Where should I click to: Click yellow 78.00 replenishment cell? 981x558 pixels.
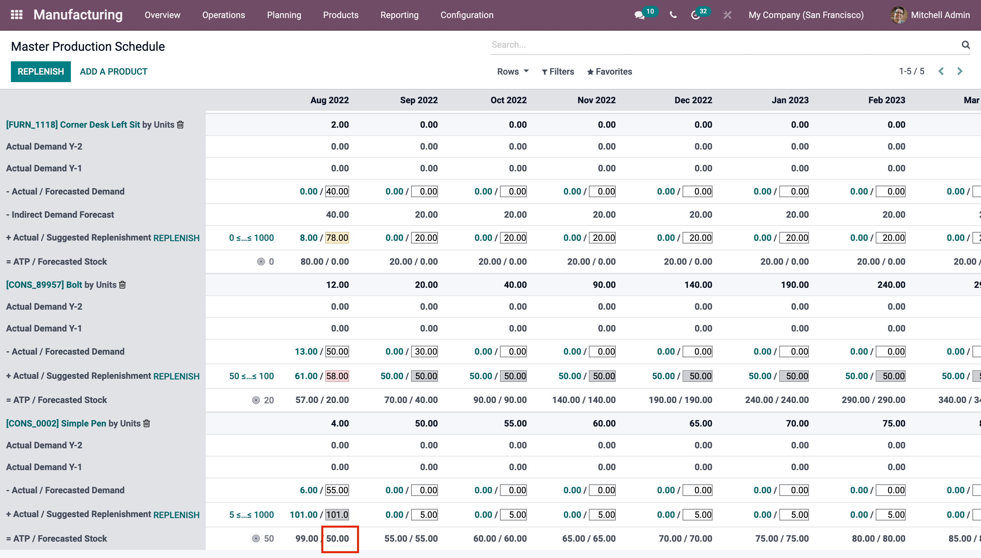tap(337, 238)
